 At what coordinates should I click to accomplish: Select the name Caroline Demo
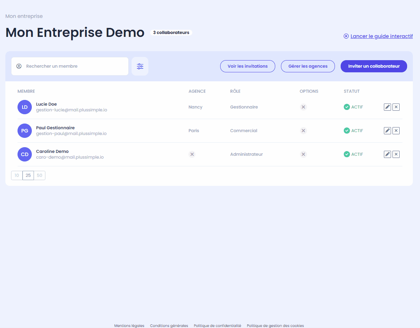52,151
